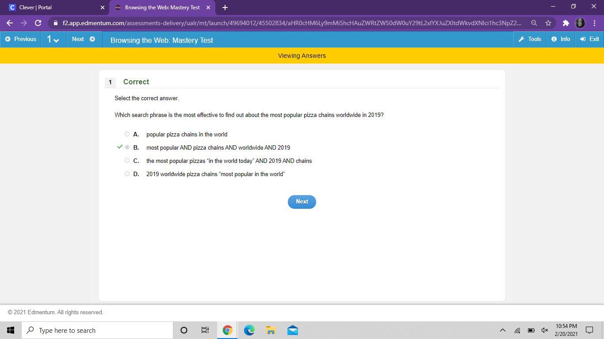This screenshot has width=604, height=339.
Task: Open the network Wi-Fi tray icon
Action: tap(517, 330)
